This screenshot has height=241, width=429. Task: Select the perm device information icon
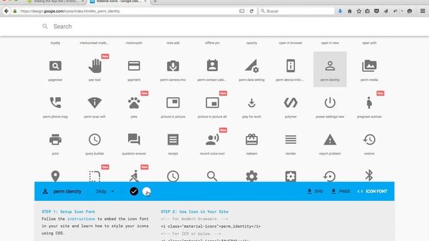pos(290,66)
